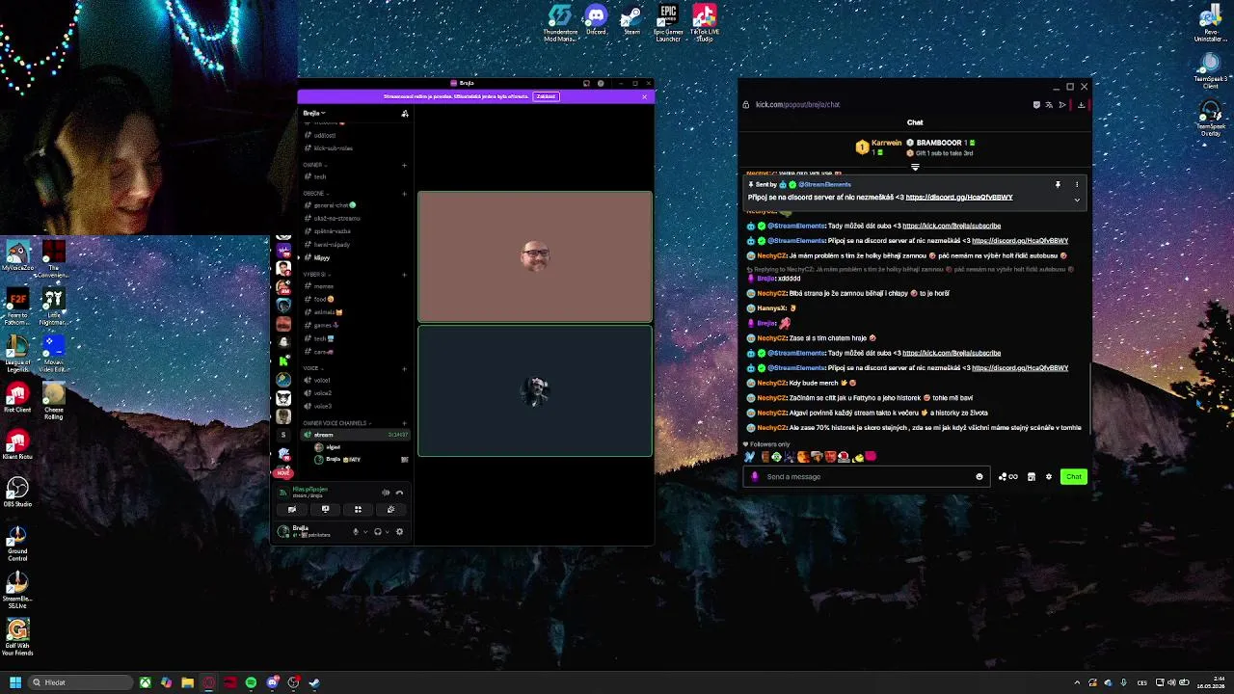Open Kick channel points icon
The image size is (1234, 694).
(1008, 476)
